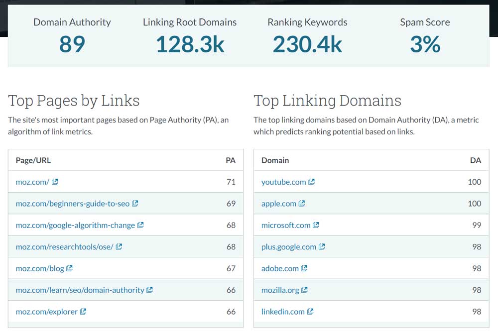Open external icon next to mozilla.org

[x=304, y=290]
